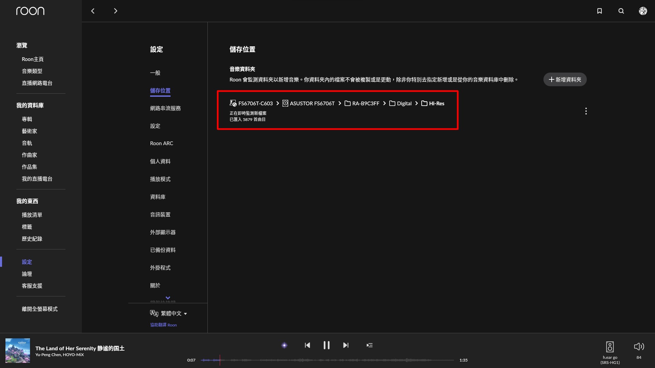This screenshot has height=368, width=655.
Task: Open 歷史紀錄 in sidebar
Action: (x=32, y=239)
